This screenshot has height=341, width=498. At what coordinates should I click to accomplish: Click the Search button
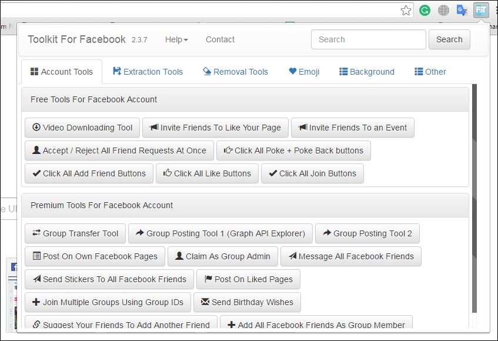(x=449, y=39)
